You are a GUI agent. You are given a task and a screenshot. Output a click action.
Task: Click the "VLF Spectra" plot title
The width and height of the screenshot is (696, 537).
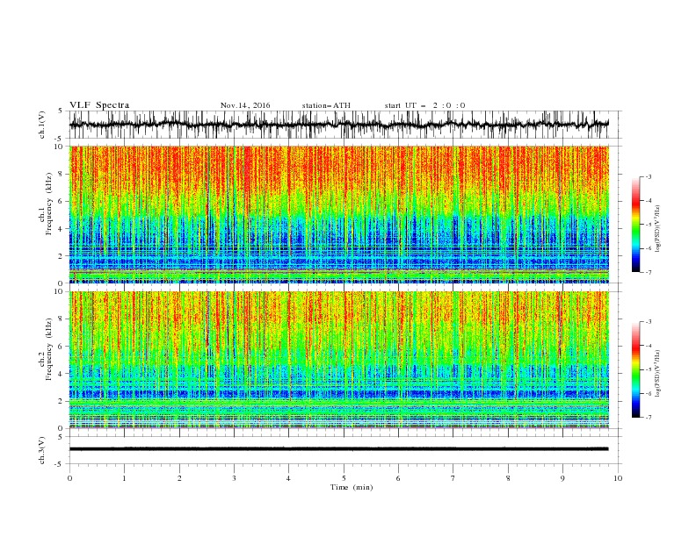[99, 105]
